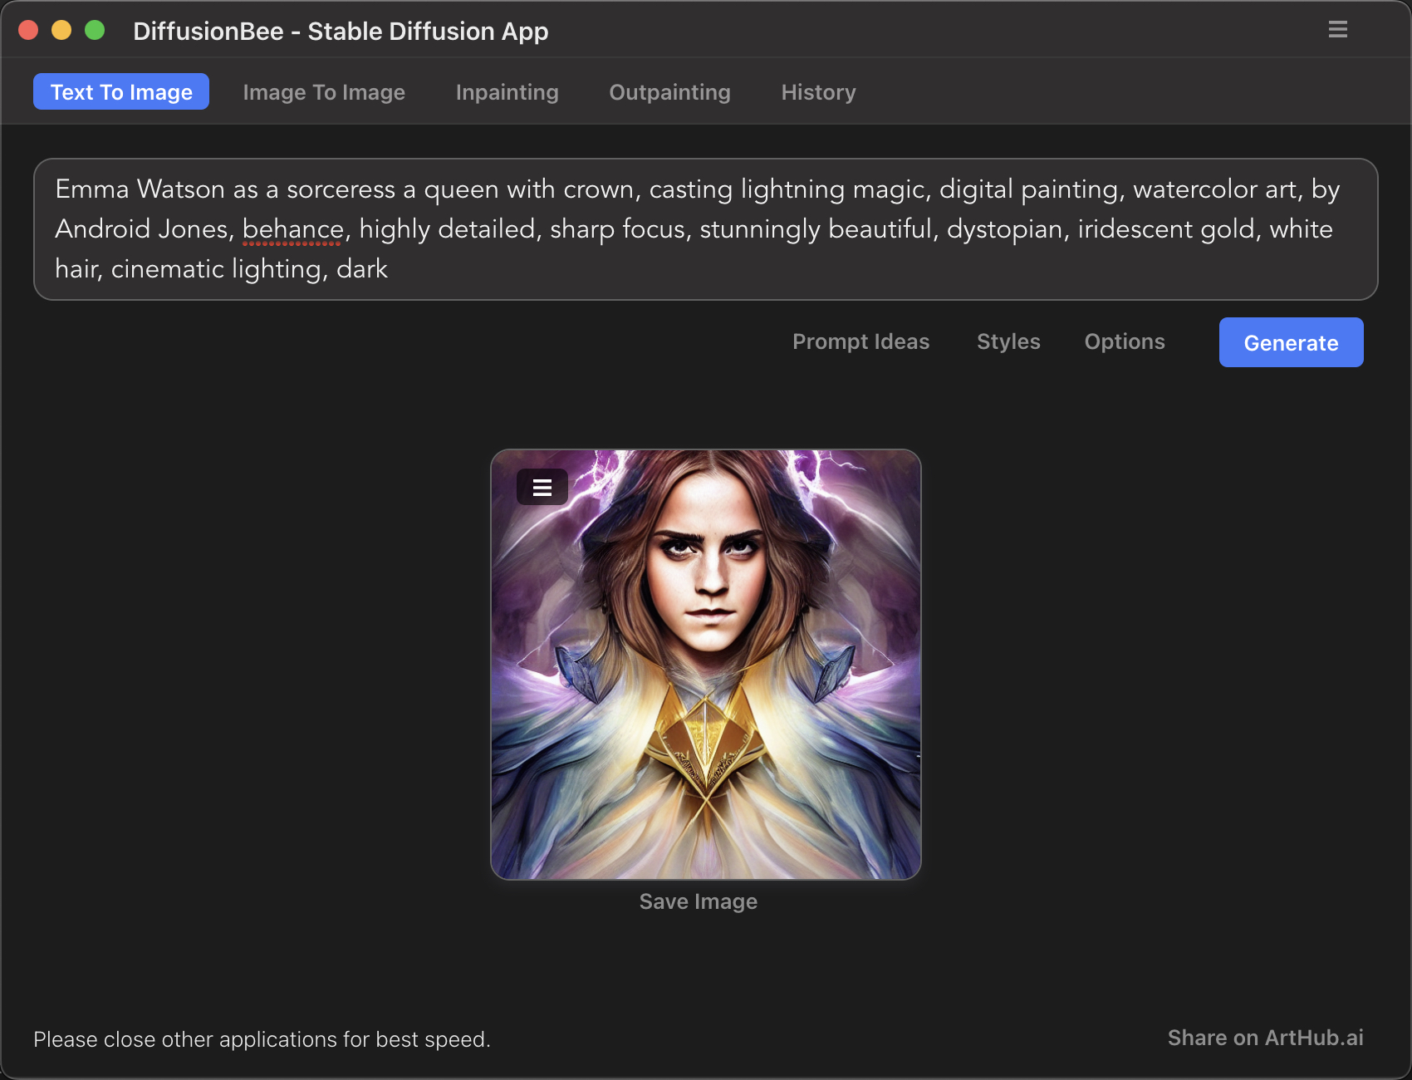
Task: Click the yellow minimize window button
Action: [61, 30]
